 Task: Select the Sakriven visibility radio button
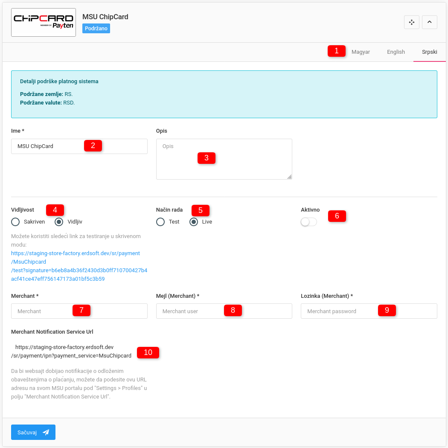tap(16, 222)
